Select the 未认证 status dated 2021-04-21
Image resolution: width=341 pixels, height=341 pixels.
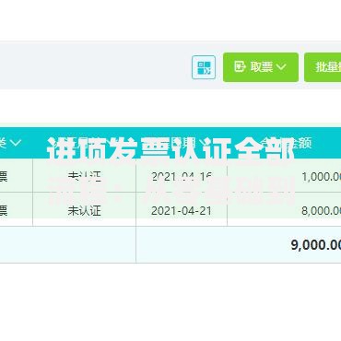pyautogui.click(x=84, y=210)
